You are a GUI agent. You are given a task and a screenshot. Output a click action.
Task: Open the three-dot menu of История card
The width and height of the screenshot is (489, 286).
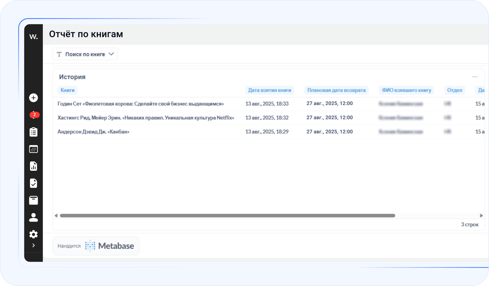pos(475,77)
